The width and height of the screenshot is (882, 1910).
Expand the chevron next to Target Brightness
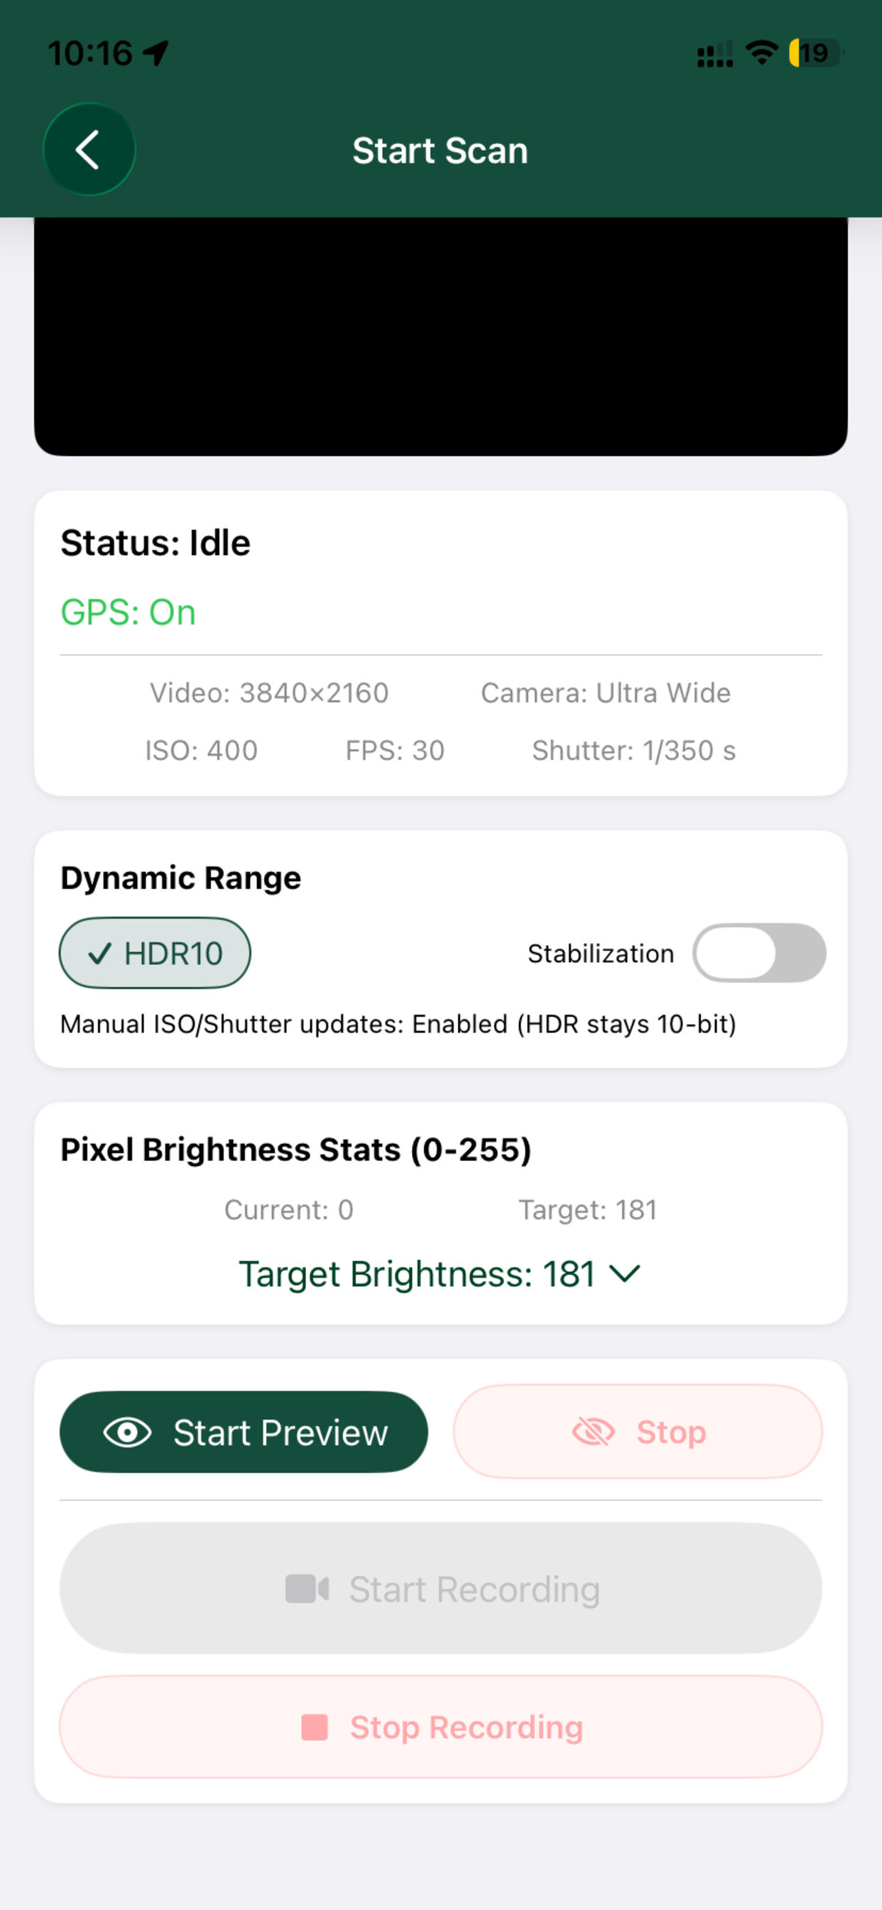(625, 1274)
